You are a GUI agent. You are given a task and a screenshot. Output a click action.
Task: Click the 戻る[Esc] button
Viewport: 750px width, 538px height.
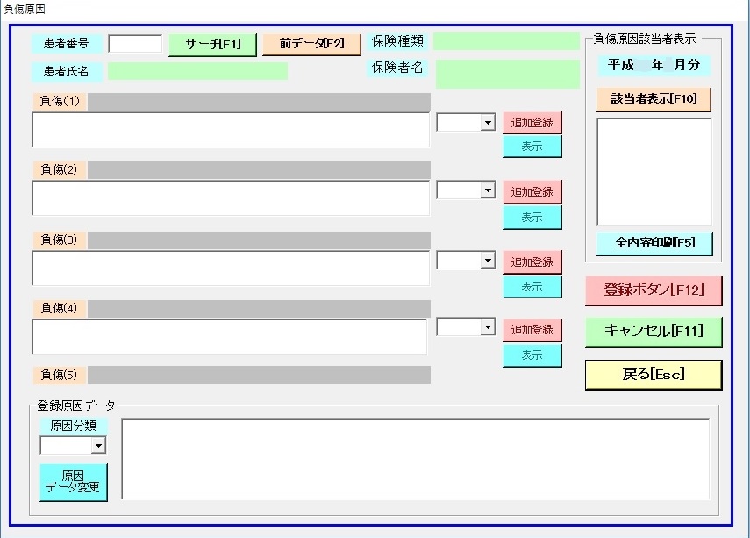coord(654,375)
